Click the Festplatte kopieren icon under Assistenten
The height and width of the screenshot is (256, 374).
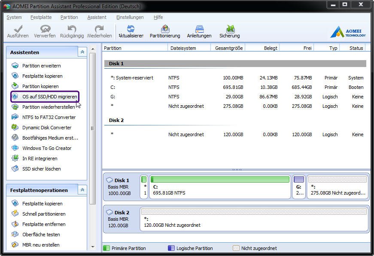[15, 76]
